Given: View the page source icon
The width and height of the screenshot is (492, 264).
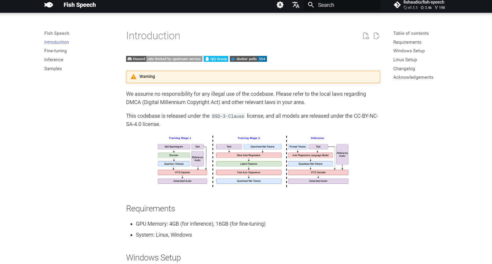Looking at the screenshot, I should (x=366, y=36).
